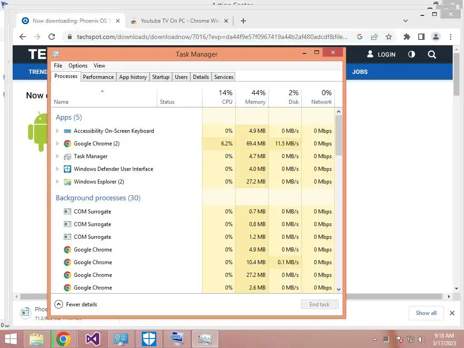Expand the Windows Explorer (2) group
The image size is (464, 348).
coord(58,182)
